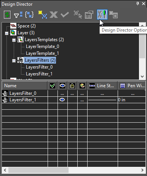Click the funnel filter toolbar icon
147x176 pixels.
click(x=18, y=15)
